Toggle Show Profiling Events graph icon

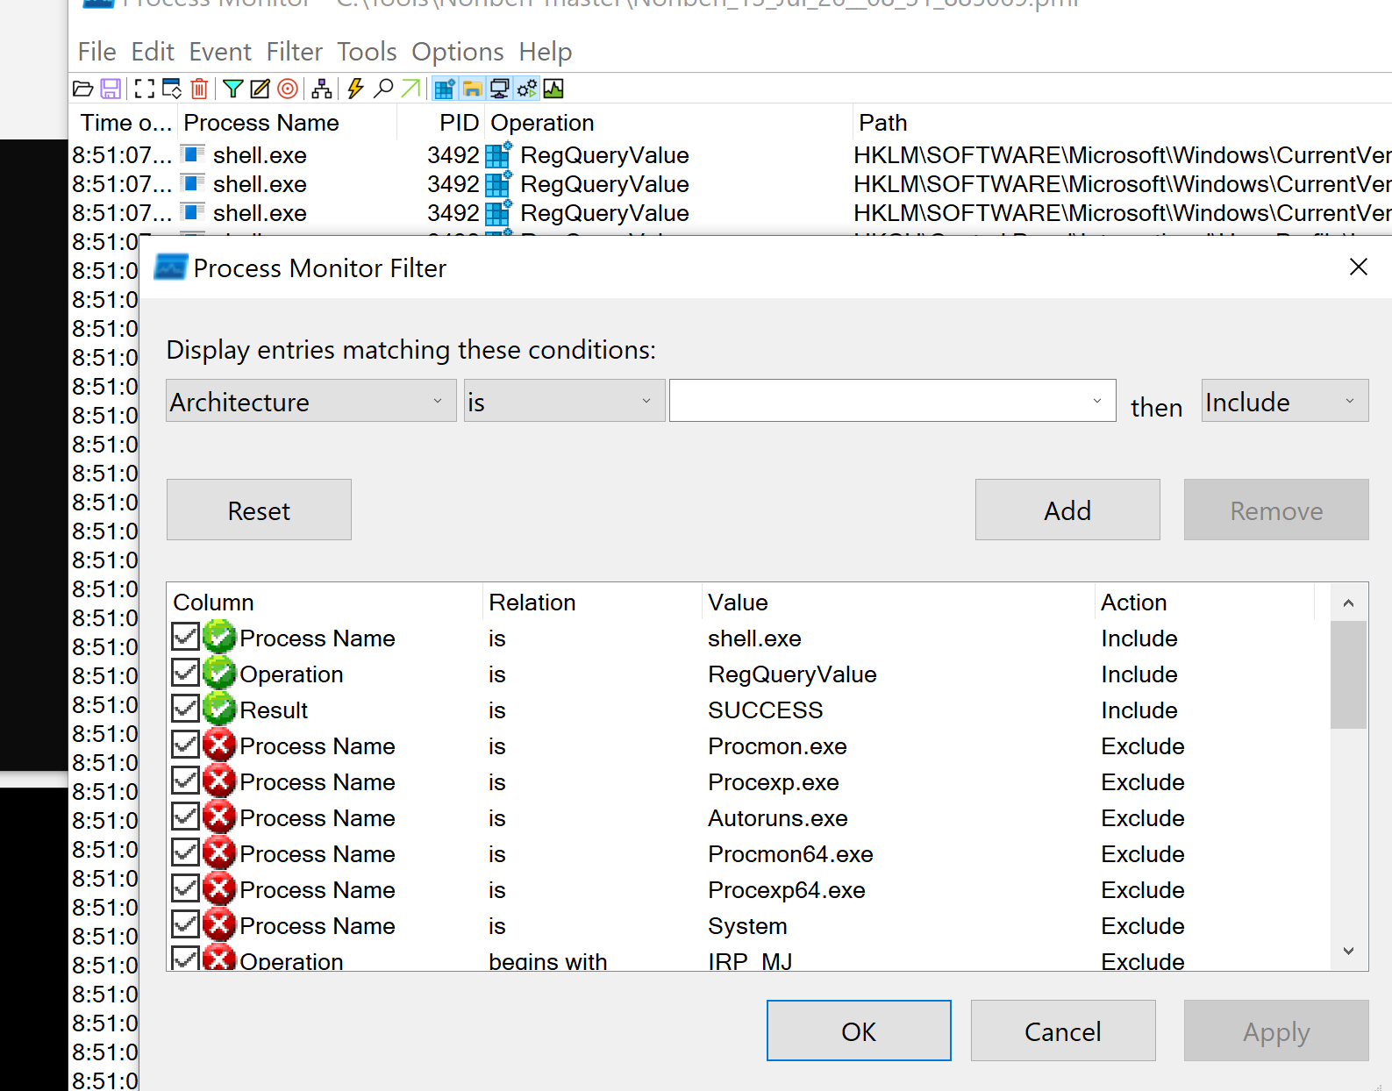(554, 89)
